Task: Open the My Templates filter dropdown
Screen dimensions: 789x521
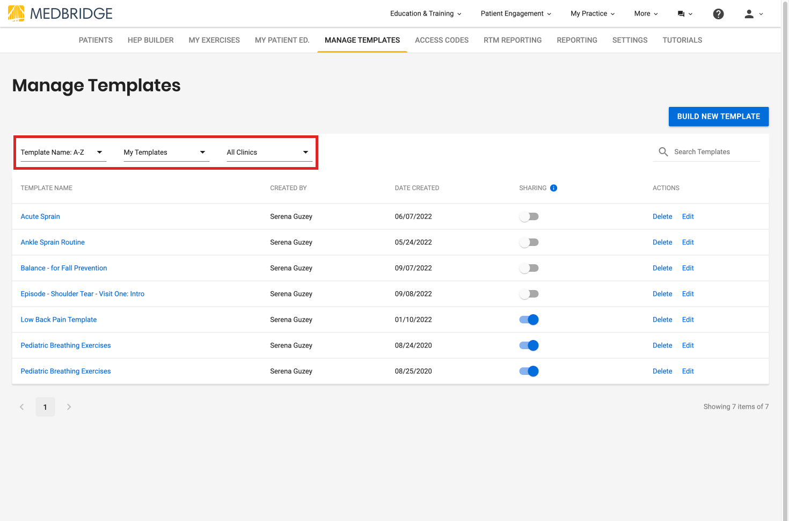Action: coord(166,153)
